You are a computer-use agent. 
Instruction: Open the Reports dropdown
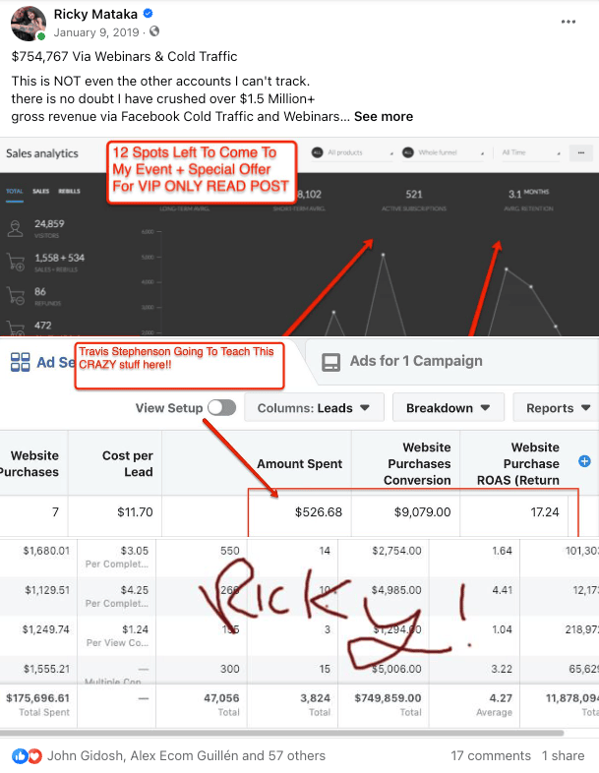pyautogui.click(x=557, y=408)
